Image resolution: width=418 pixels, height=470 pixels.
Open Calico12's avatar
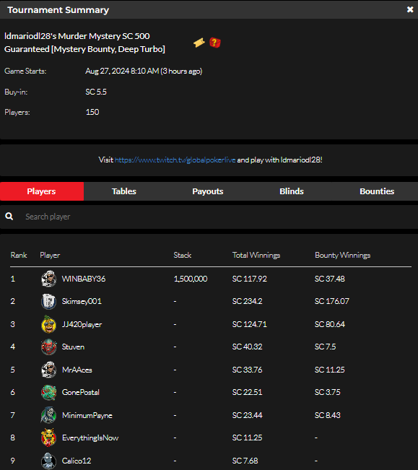coord(48,461)
